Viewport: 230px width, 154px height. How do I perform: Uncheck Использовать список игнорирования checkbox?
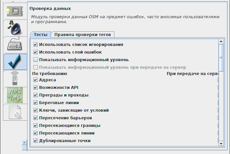pyautogui.click(x=35, y=45)
